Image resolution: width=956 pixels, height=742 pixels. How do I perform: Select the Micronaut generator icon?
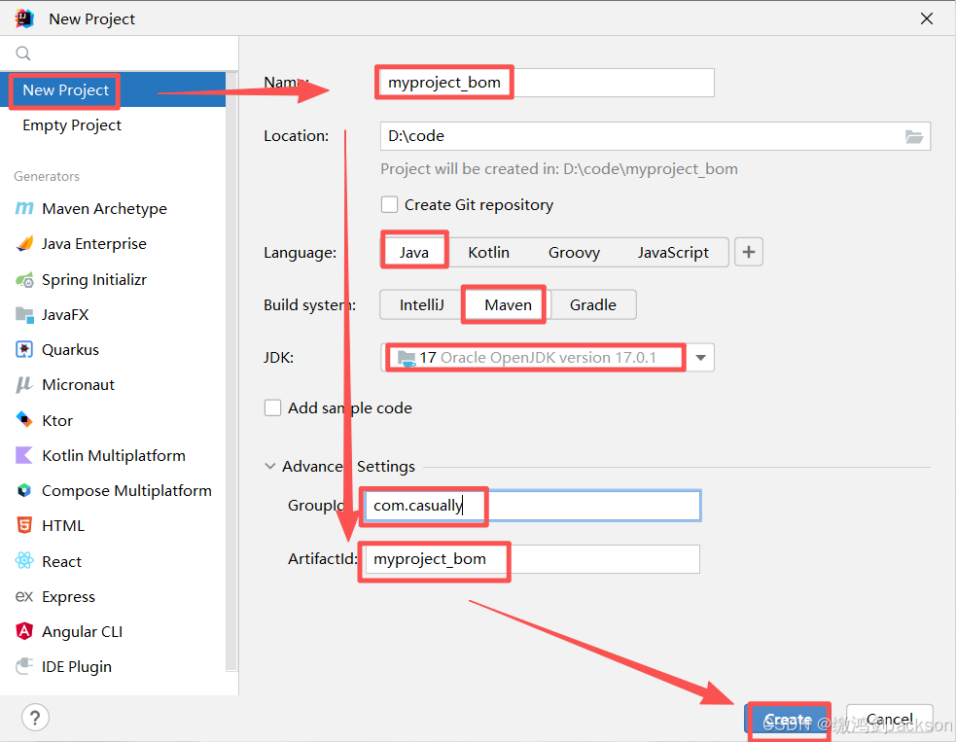tap(23, 385)
